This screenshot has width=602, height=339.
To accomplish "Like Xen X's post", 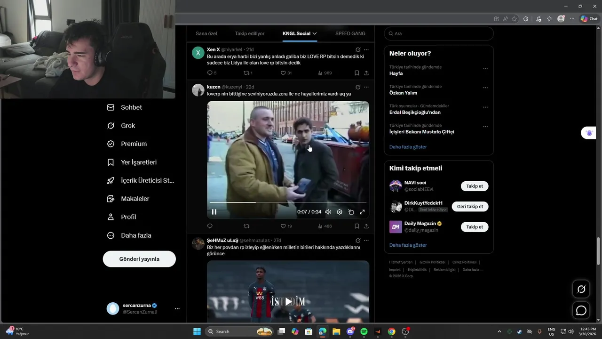I will pos(283,73).
